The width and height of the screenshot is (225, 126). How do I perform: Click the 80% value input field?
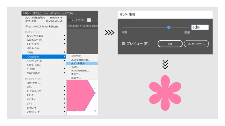point(200,27)
